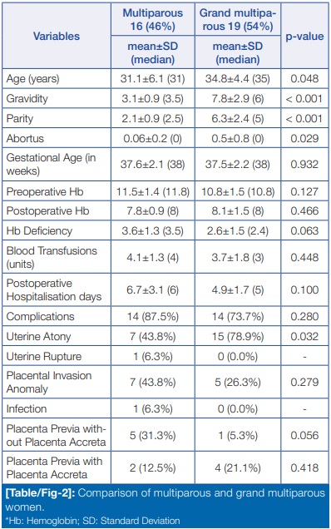
Task: Click Postoperative Hospitalisation days label
Action: point(54,289)
